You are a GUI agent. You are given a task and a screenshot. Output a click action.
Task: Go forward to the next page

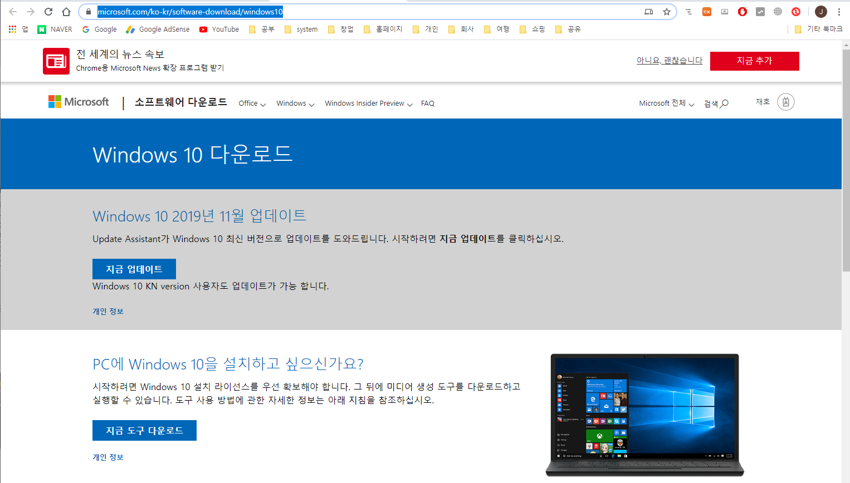(x=31, y=12)
